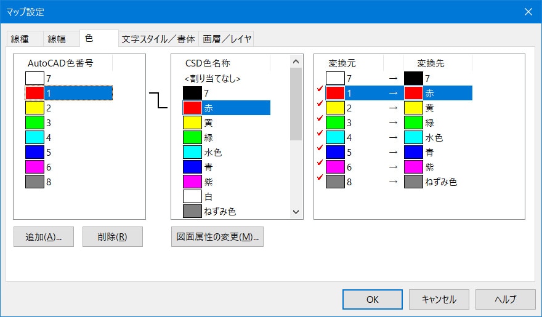The height and width of the screenshot is (317, 542).
Task: Select gray color 8 in AutoCAD list
Action: point(49,182)
